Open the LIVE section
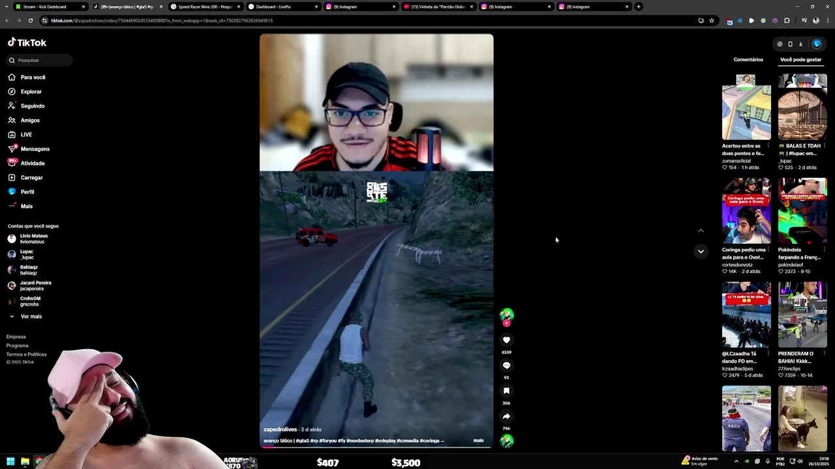Screen dimensions: 835x469 26,135
